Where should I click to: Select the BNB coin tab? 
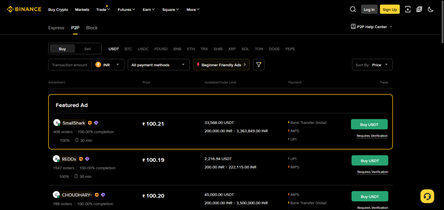point(177,49)
